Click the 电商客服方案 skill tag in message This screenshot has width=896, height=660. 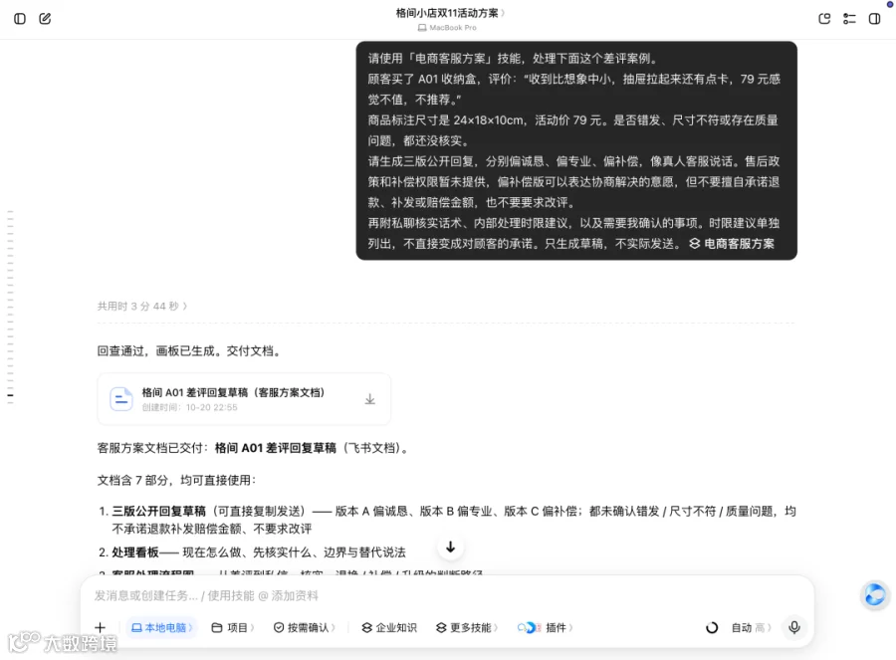(732, 244)
